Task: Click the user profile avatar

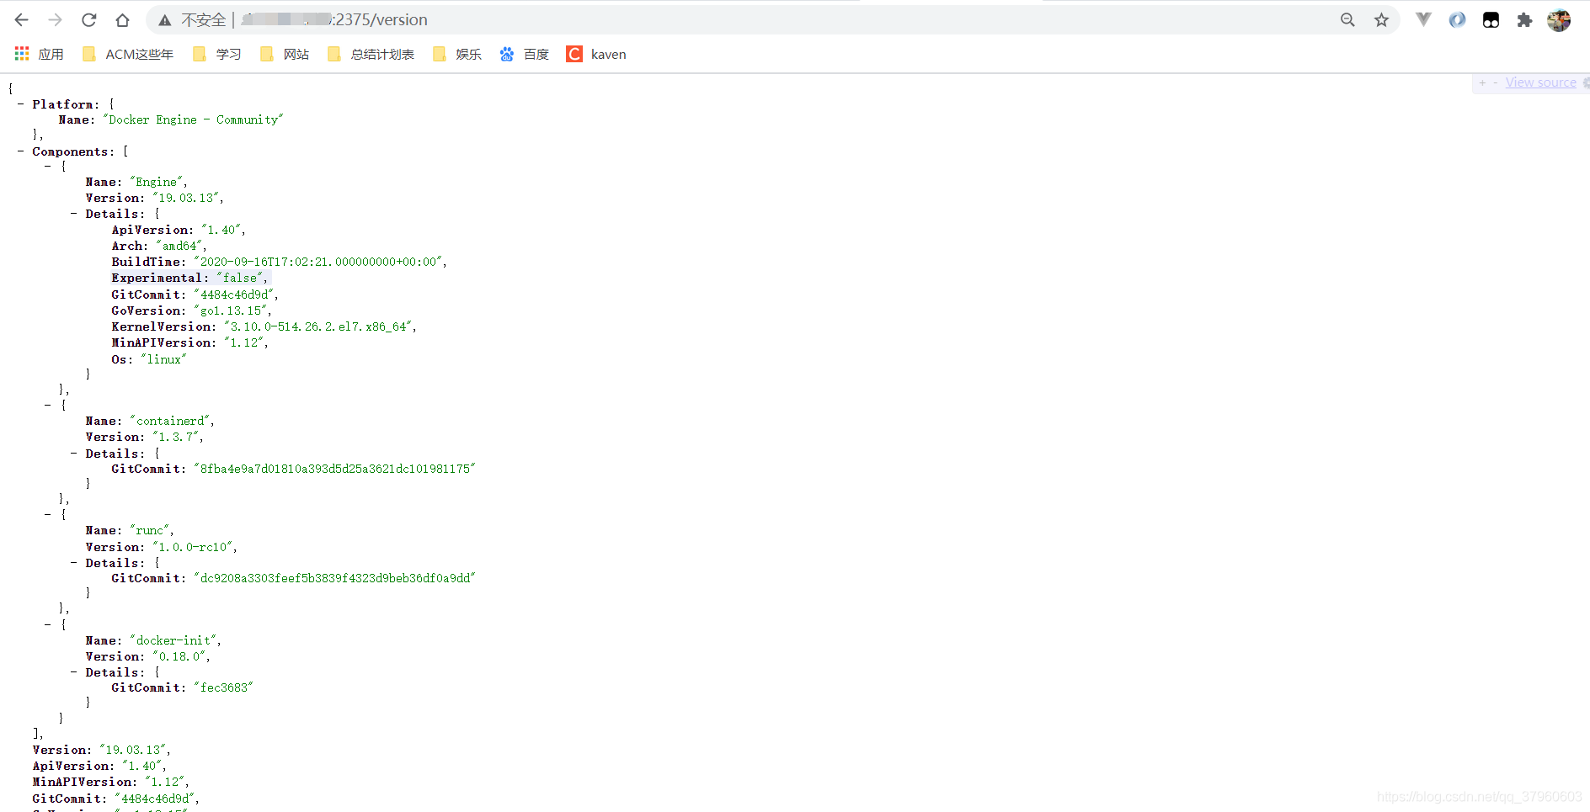Action: point(1559,20)
